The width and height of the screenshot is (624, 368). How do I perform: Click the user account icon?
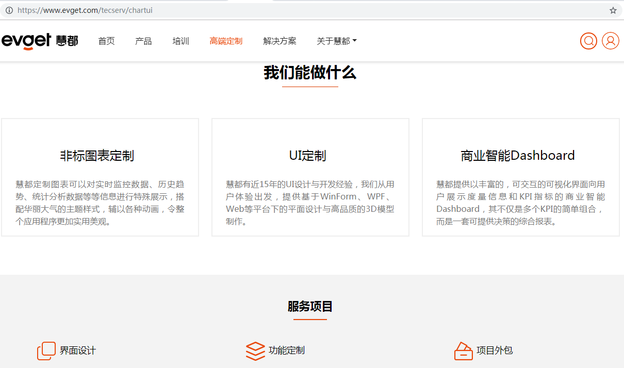[611, 41]
